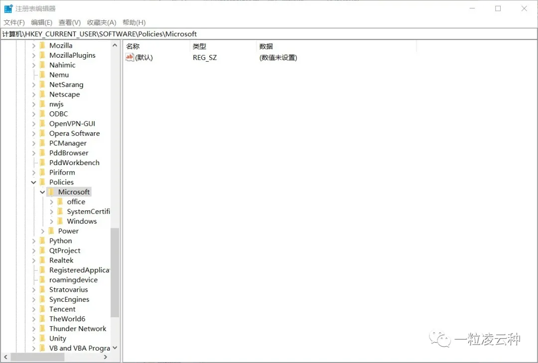Expand the Unity key chevron

point(34,339)
